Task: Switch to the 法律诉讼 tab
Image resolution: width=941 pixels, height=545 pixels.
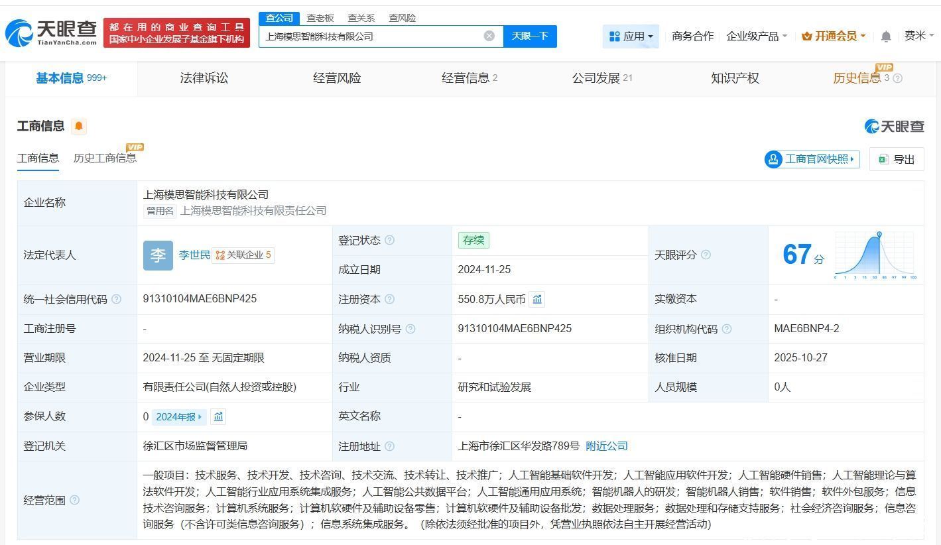Action: click(204, 78)
